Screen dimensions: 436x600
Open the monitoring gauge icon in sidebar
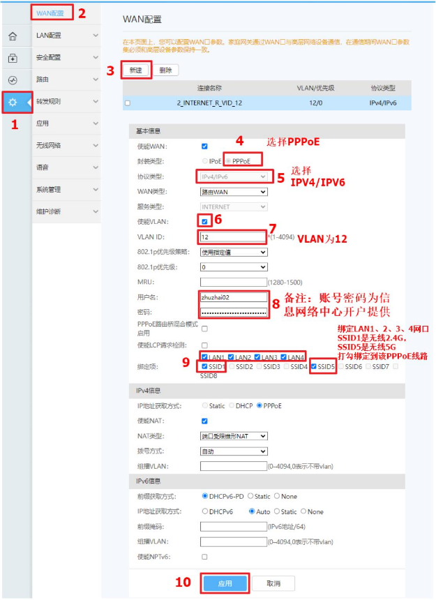(x=13, y=80)
